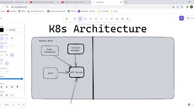Open the Maps bookmark

[22, 11]
